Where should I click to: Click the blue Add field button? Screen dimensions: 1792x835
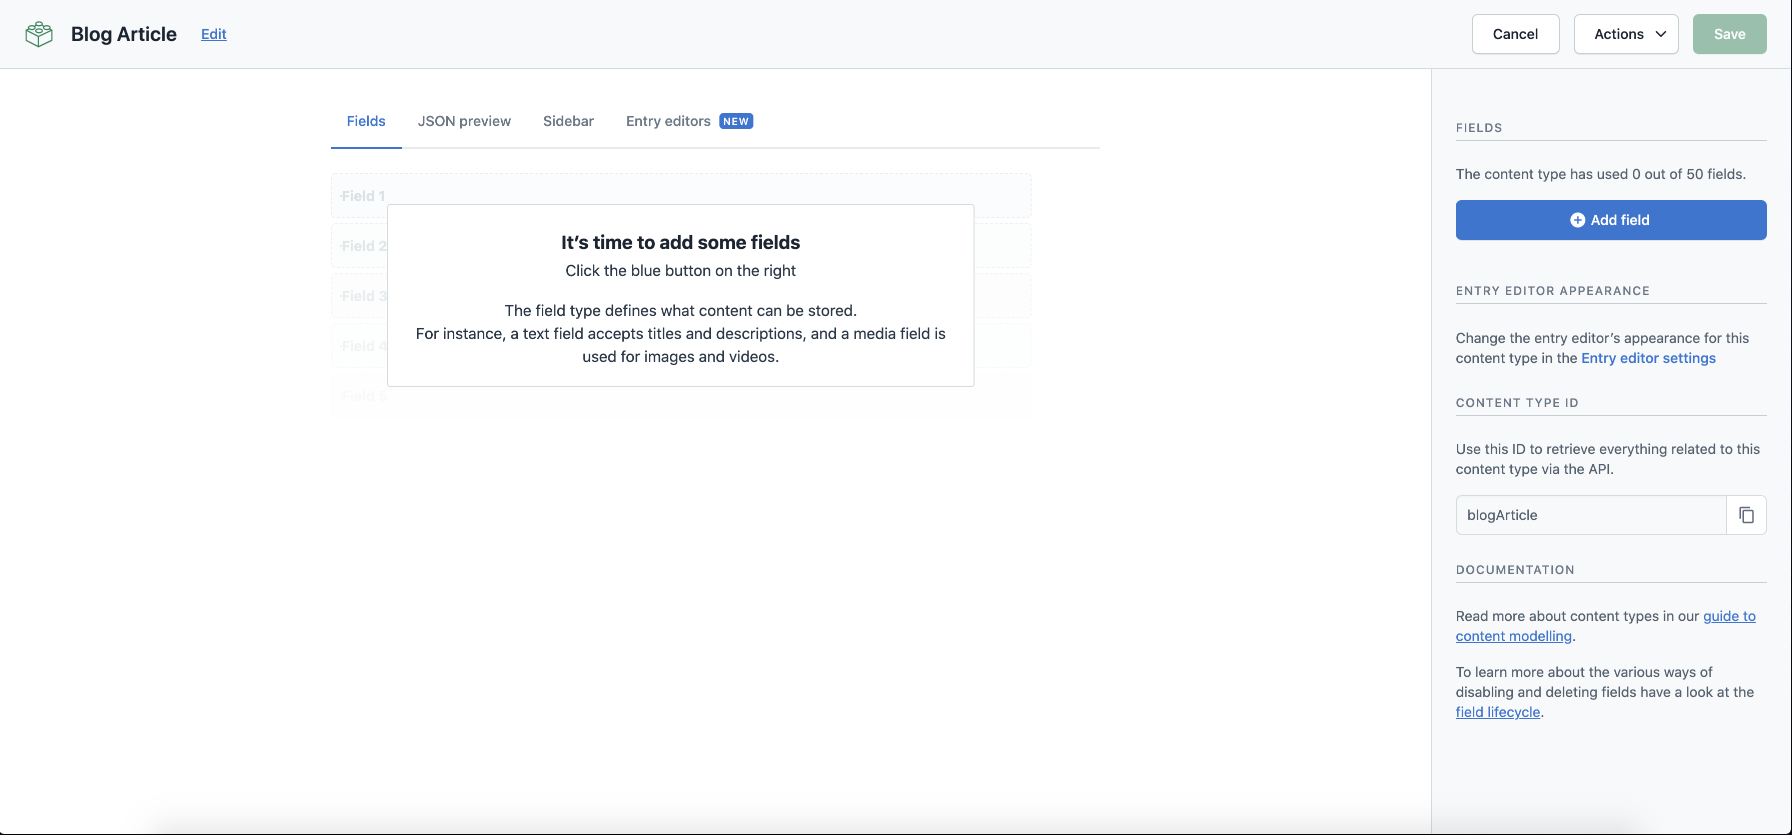1610,219
